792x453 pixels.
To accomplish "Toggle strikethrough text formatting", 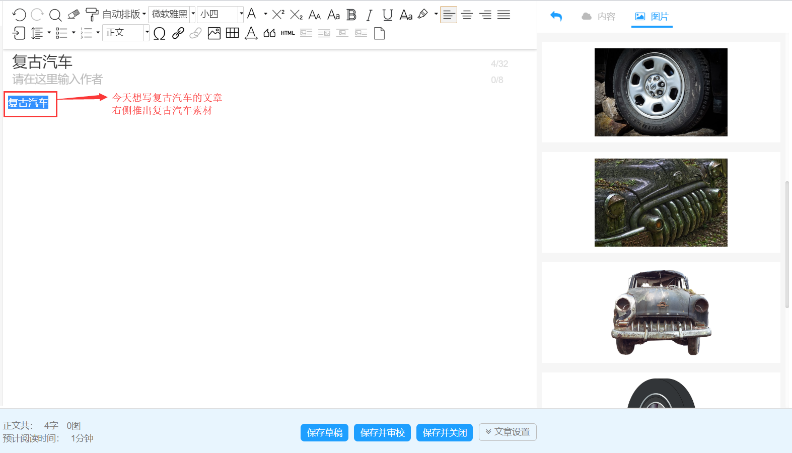I will click(x=406, y=15).
